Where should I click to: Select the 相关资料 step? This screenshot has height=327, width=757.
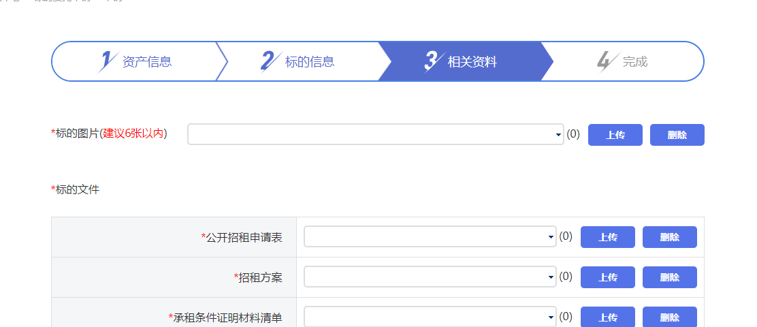tap(472, 62)
